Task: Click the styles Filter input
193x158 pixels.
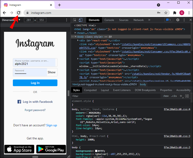Action: click(x=116, y=96)
